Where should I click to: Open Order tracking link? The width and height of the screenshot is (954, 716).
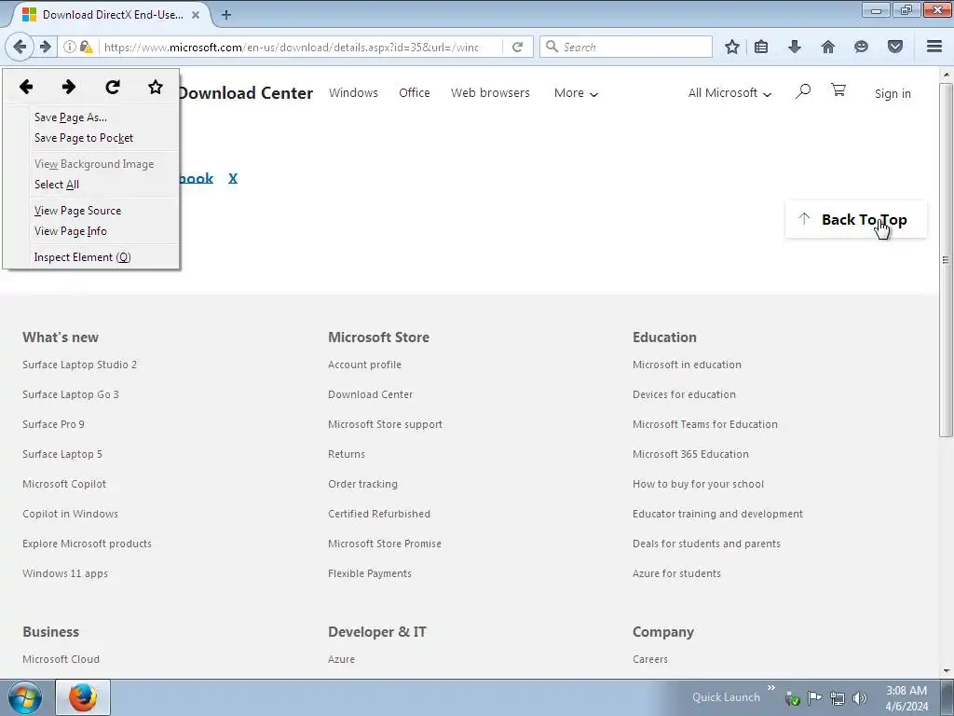[x=362, y=484]
